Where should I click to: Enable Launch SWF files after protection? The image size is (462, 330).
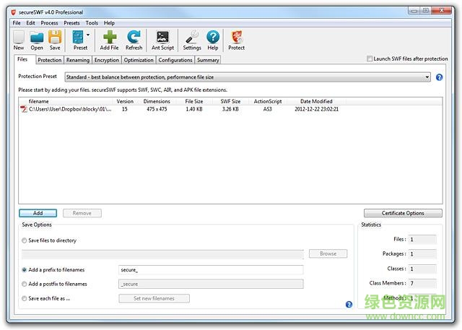point(370,59)
